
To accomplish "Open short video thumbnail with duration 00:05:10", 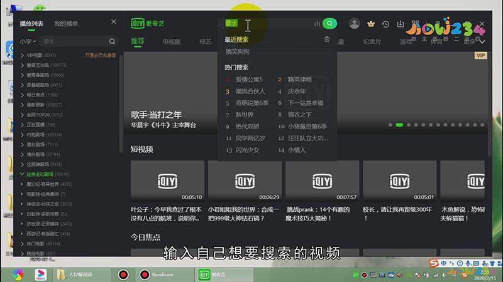I will (x=167, y=181).
